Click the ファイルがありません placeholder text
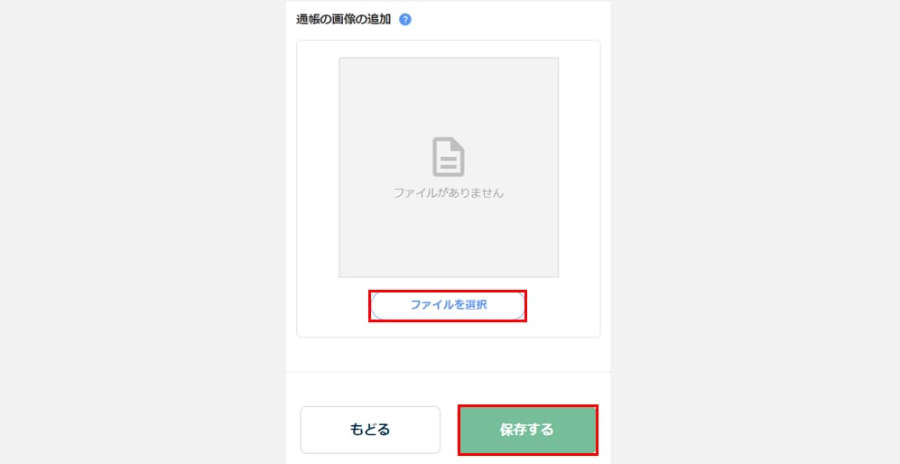Screen dimensions: 900x464 tap(449, 193)
